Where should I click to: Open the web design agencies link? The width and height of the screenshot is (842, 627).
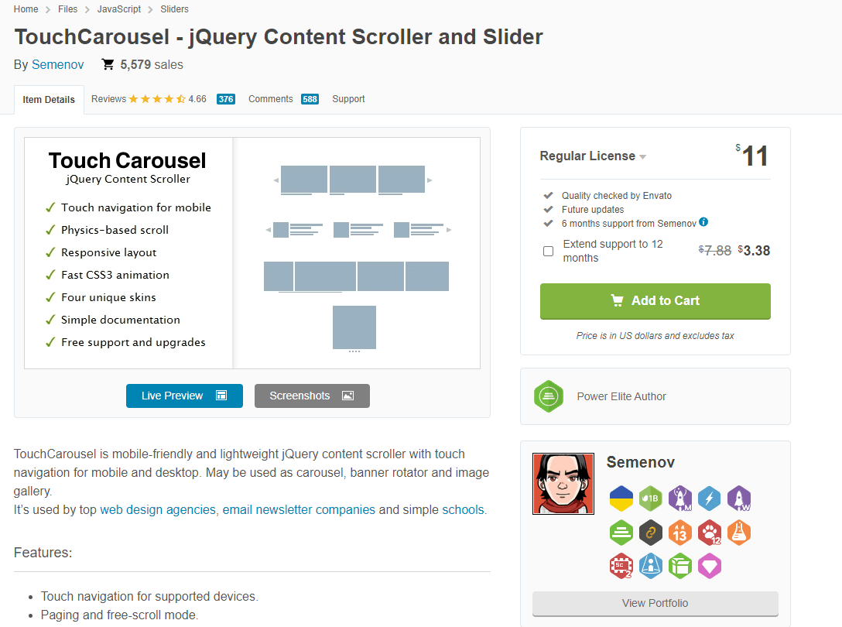pos(158,510)
